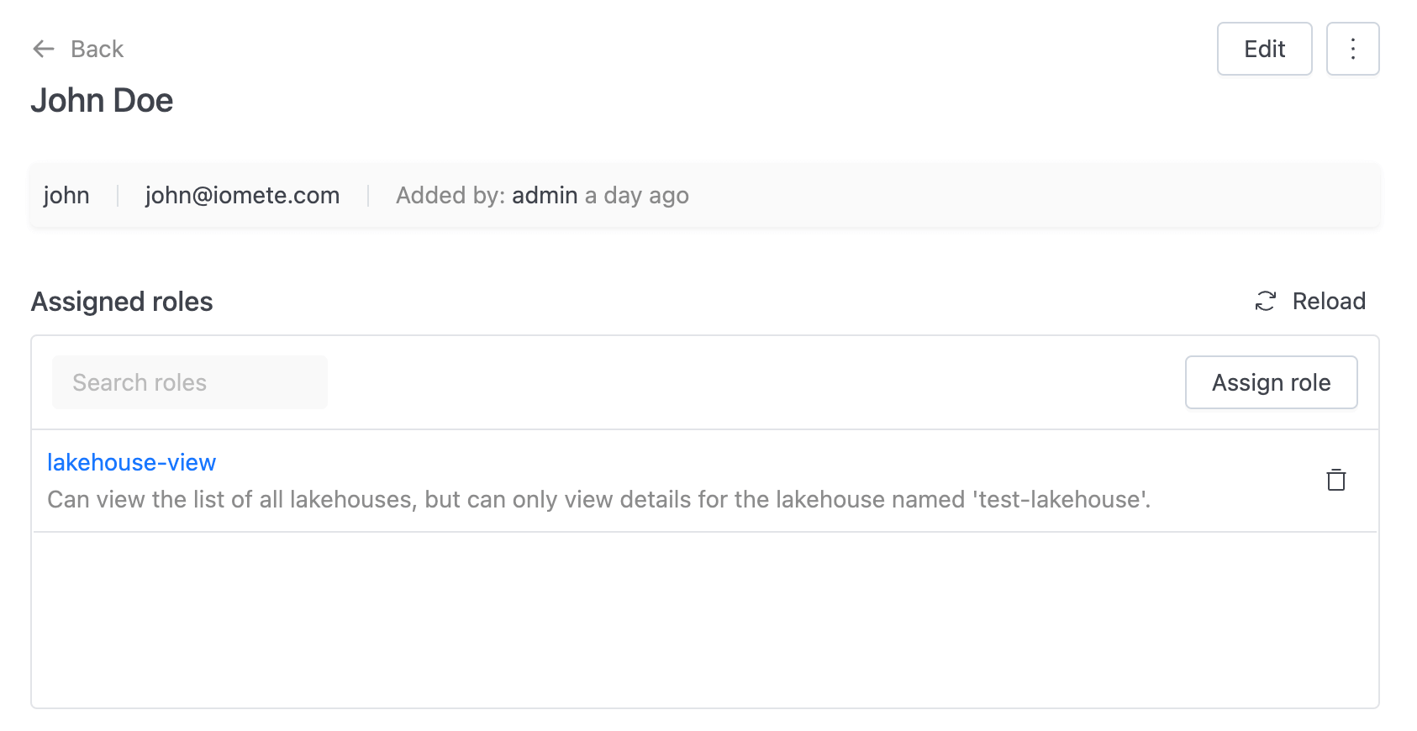The image size is (1417, 731).
Task: Click the lakehouse-view role description text
Action: (598, 499)
